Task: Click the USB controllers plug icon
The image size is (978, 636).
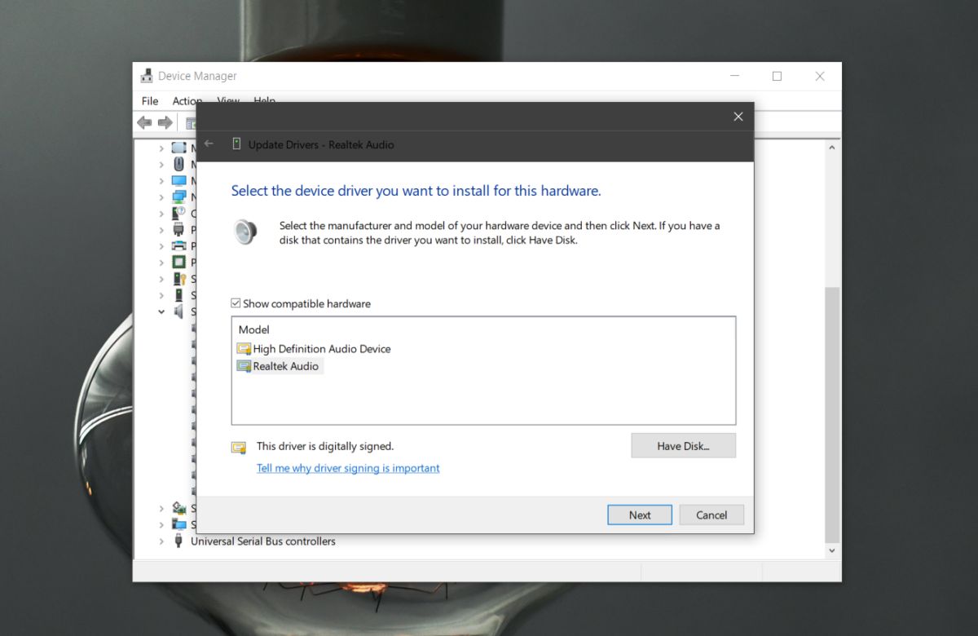Action: 179,541
